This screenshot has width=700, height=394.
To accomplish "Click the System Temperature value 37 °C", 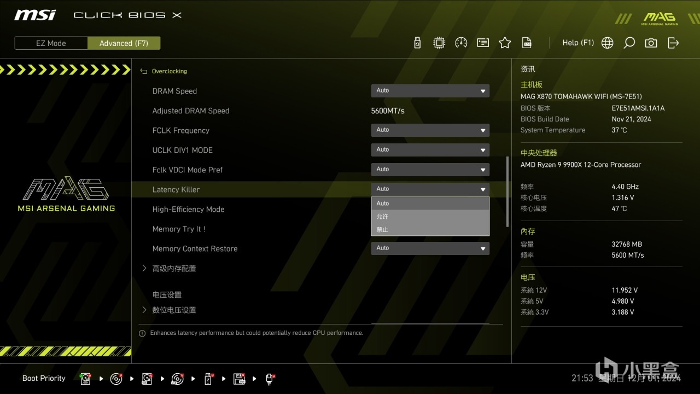I will 619,130.
